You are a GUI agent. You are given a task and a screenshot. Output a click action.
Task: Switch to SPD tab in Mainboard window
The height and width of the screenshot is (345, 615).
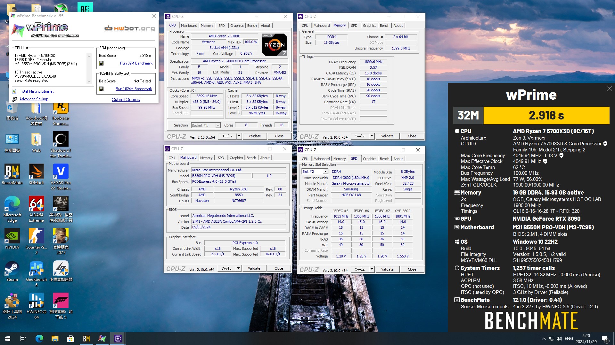coord(221,158)
